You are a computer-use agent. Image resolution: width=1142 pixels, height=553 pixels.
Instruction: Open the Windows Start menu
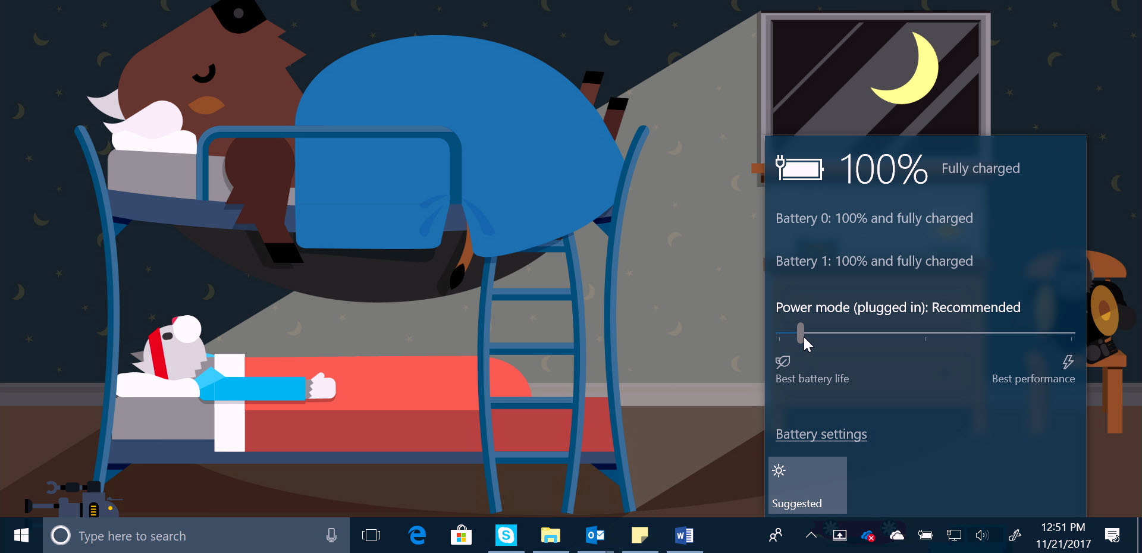(21, 536)
